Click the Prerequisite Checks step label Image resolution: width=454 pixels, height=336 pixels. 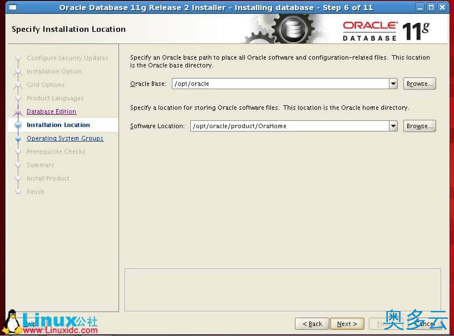point(56,152)
